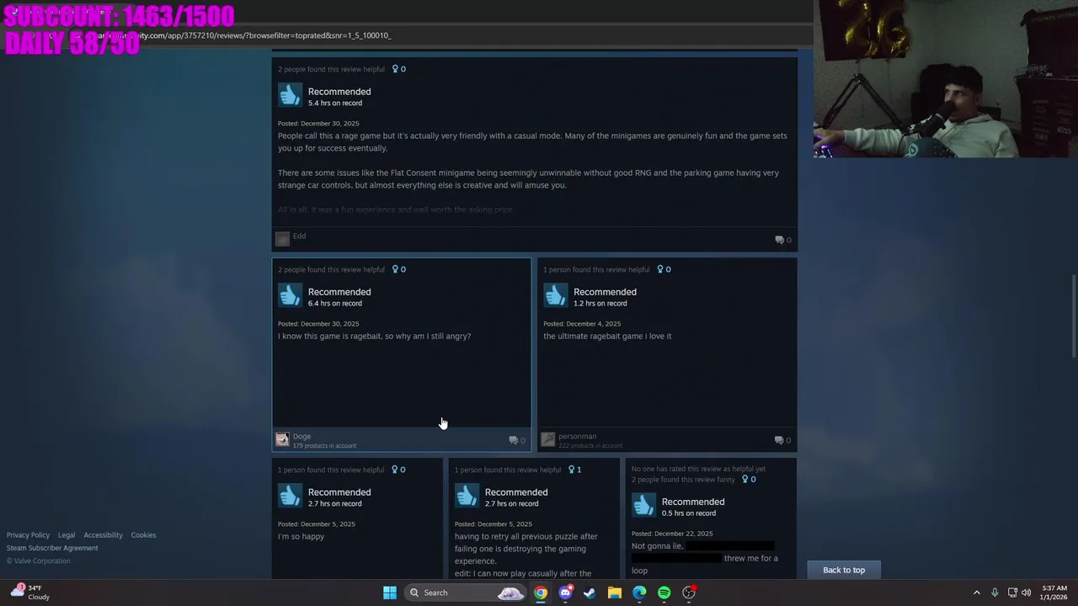Image resolution: width=1078 pixels, height=606 pixels.
Task: Open Spotify from taskbar
Action: (664, 593)
